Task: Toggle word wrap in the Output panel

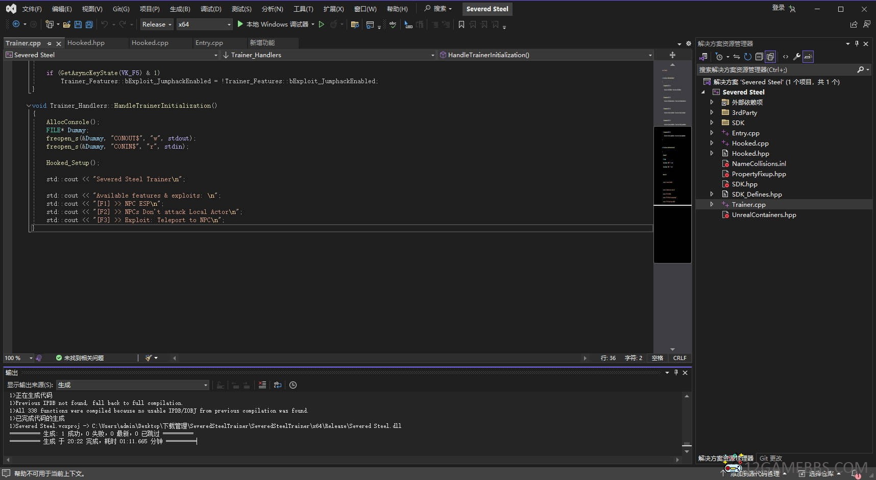Action: click(x=278, y=385)
